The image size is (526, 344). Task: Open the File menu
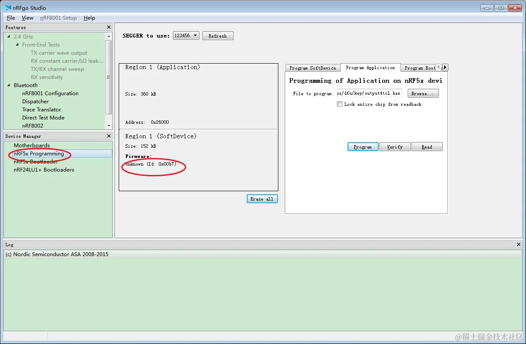[x=11, y=18]
